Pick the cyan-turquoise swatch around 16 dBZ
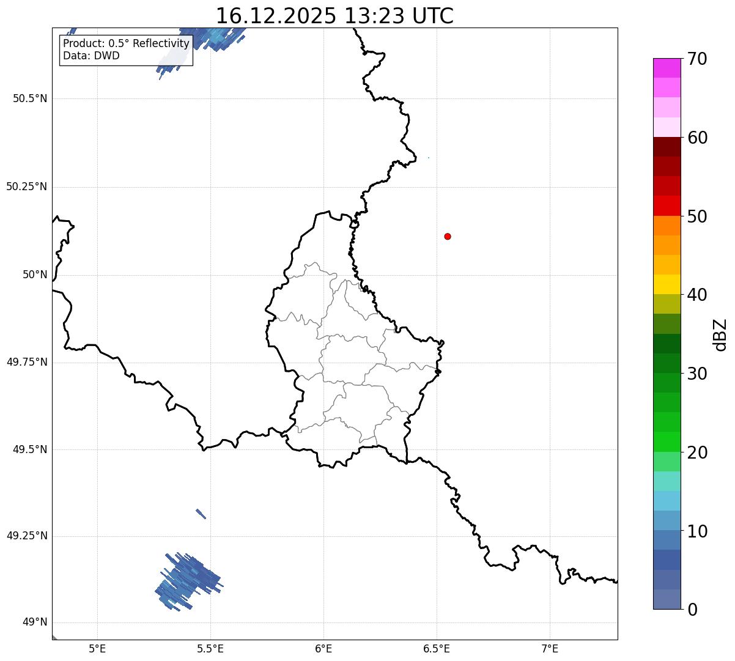Image resolution: width=735 pixels, height=661 pixels. 667,481
